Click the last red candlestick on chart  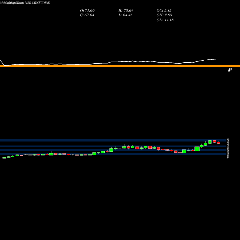[x=219, y=143]
